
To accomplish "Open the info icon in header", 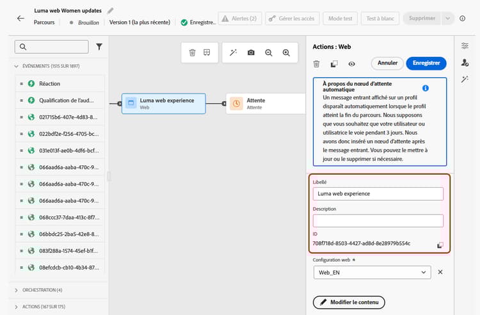I will tap(462, 19).
